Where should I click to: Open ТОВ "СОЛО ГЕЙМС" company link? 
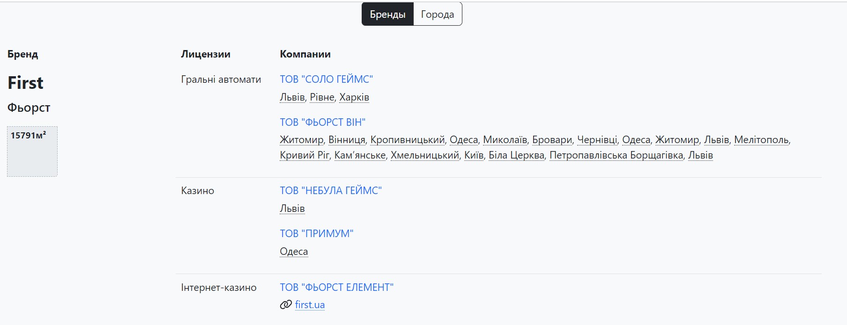pyautogui.click(x=326, y=79)
